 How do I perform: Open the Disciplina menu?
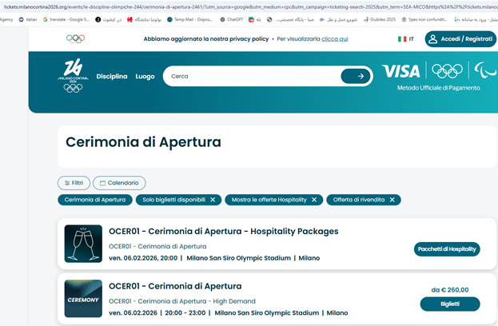tap(112, 77)
